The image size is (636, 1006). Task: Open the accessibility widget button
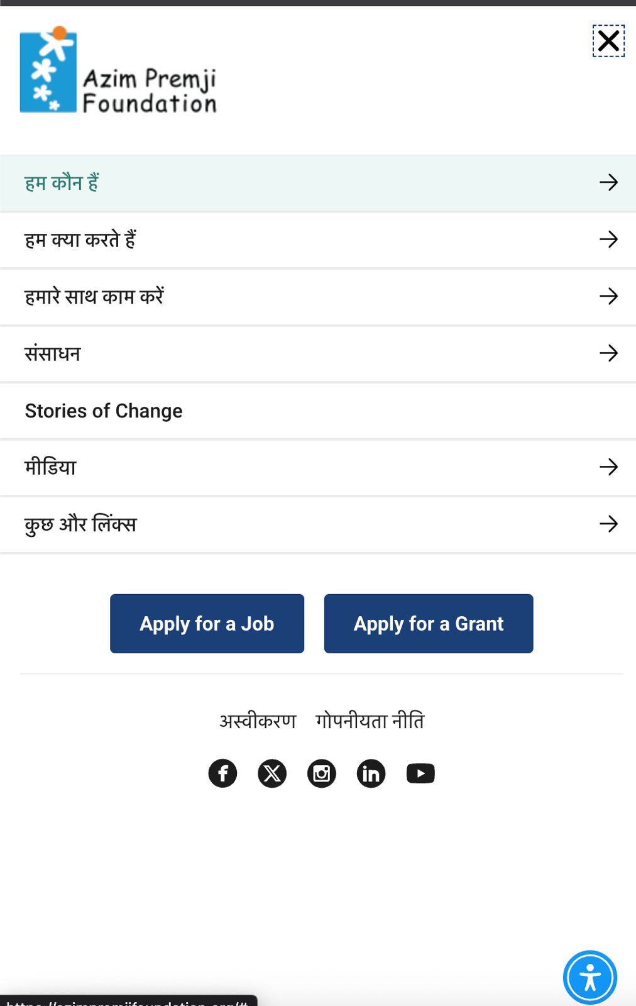(590, 978)
